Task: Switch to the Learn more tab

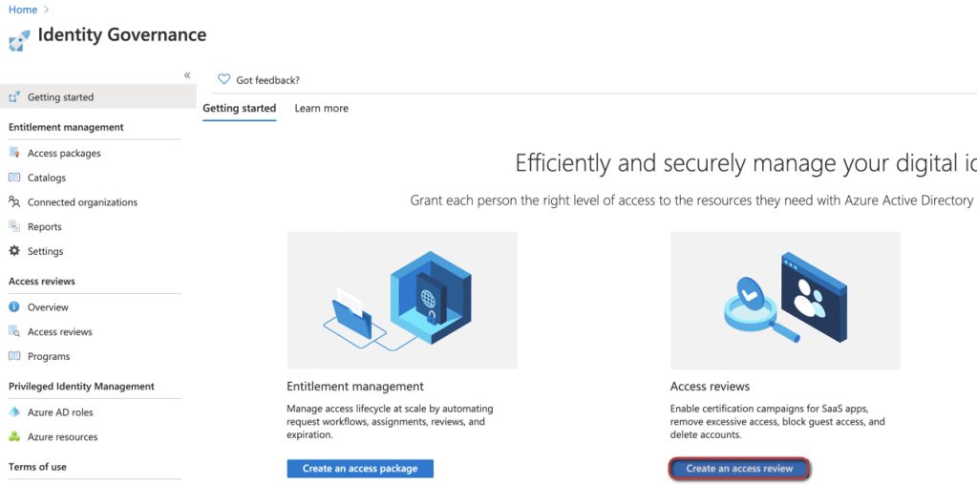Action: [x=321, y=109]
